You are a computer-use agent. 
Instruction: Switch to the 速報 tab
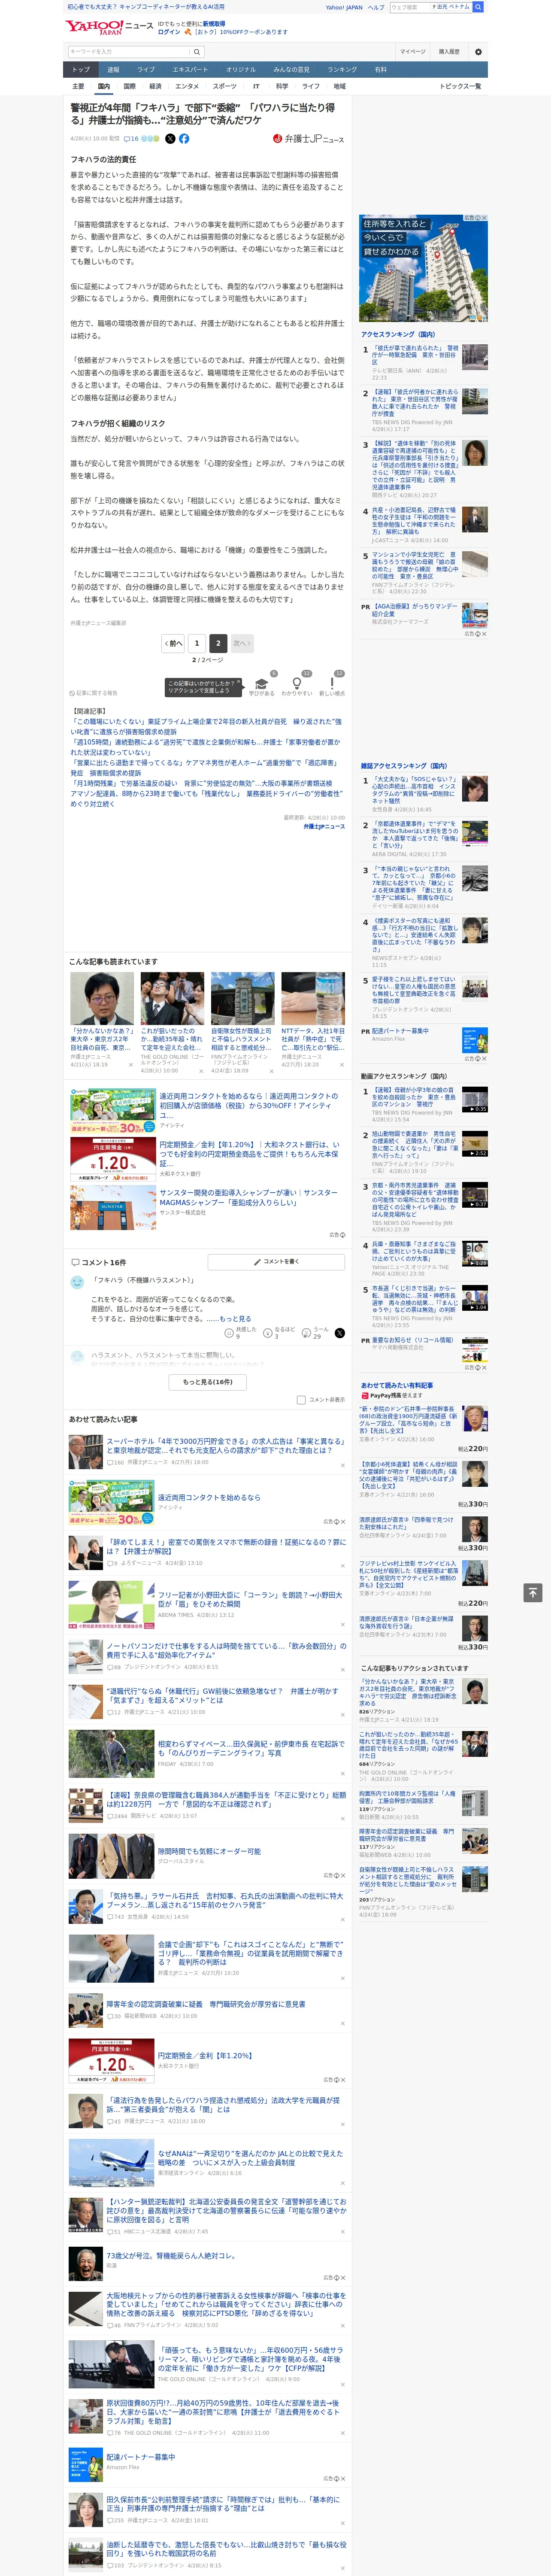[x=113, y=70]
